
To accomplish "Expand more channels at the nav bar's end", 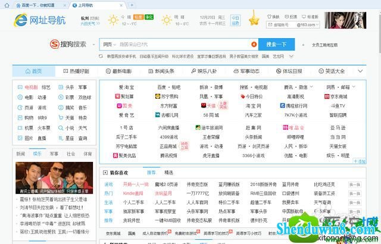I will 360,71.
